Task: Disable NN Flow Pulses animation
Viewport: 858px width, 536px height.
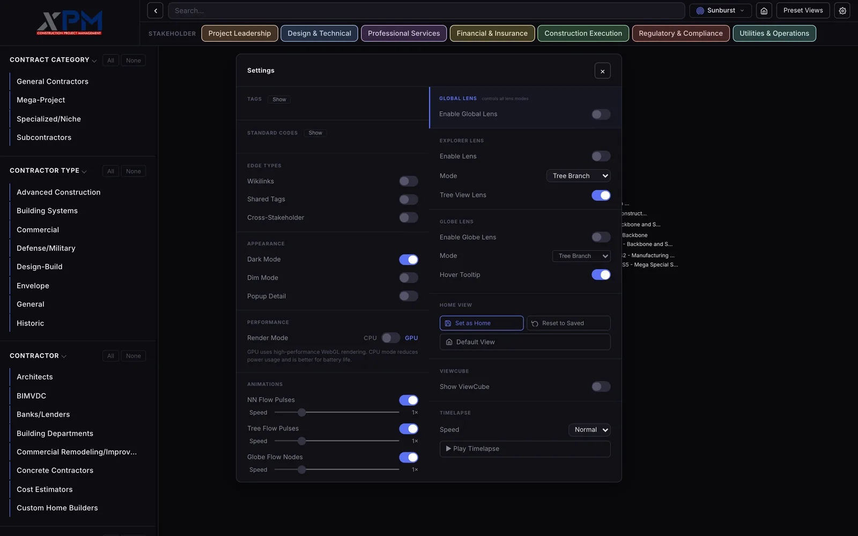Action: coord(408,400)
